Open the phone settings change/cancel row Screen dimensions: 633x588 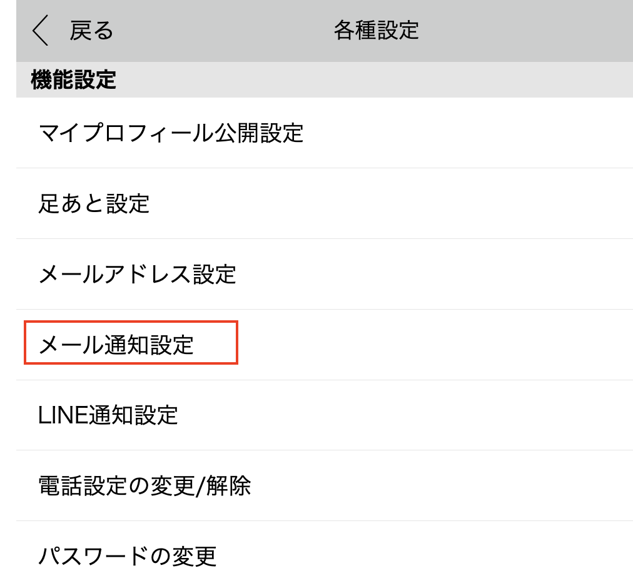[x=324, y=486]
